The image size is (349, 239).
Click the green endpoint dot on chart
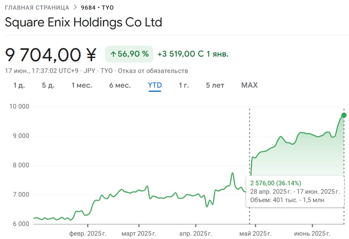click(344, 115)
